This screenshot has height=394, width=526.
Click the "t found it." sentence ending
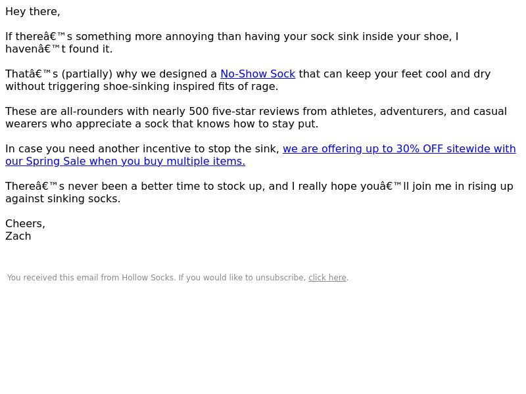point(87,49)
